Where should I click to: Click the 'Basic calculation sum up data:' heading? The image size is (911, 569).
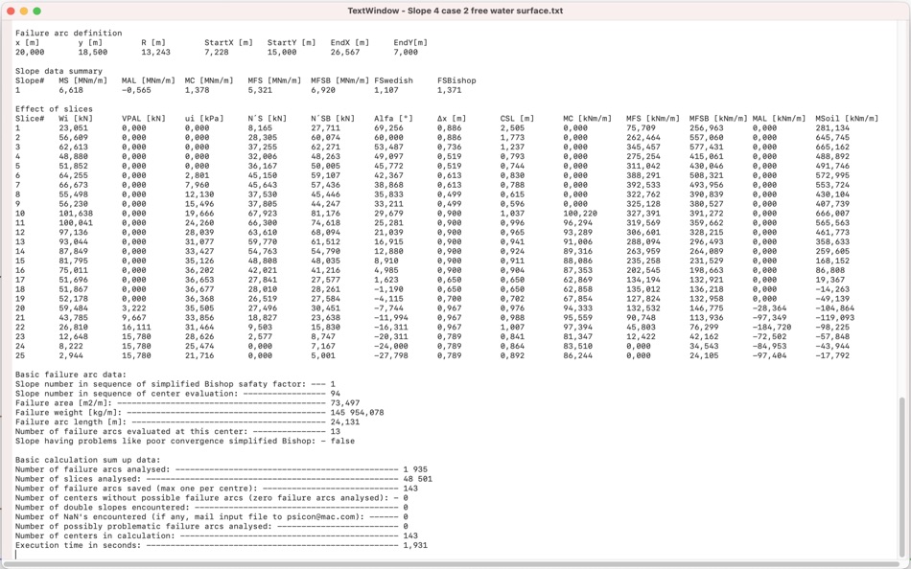click(x=87, y=460)
